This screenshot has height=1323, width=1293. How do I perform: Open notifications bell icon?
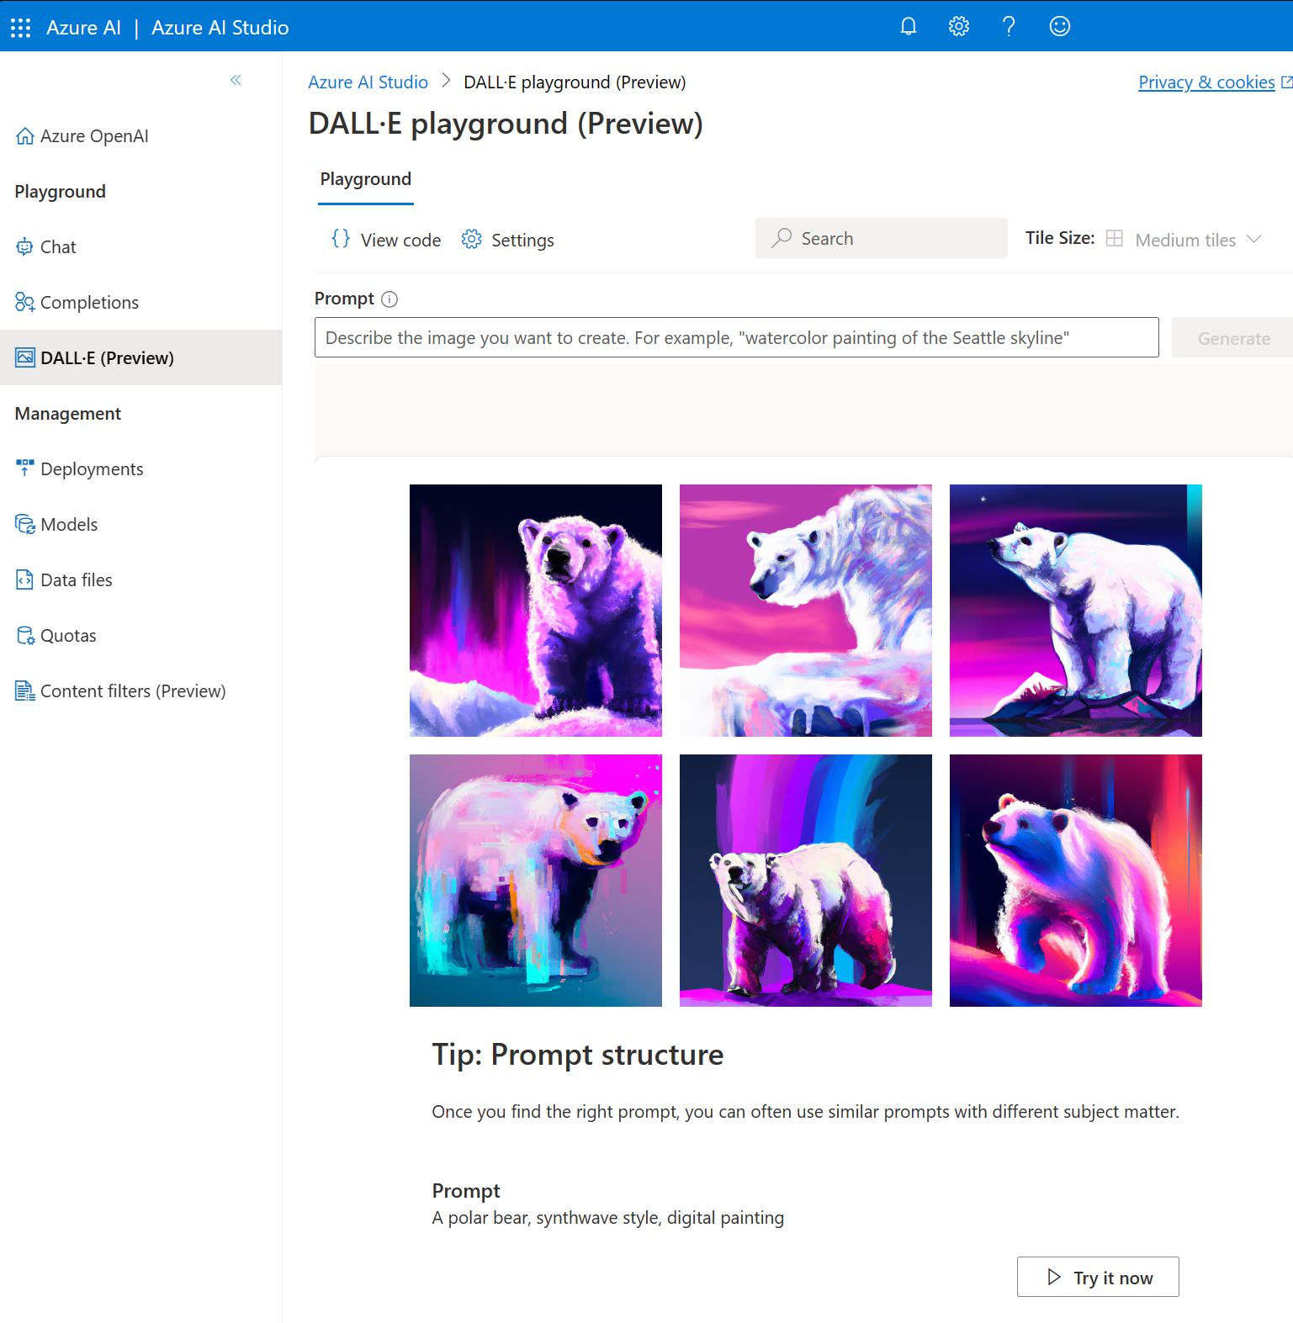coord(909,27)
